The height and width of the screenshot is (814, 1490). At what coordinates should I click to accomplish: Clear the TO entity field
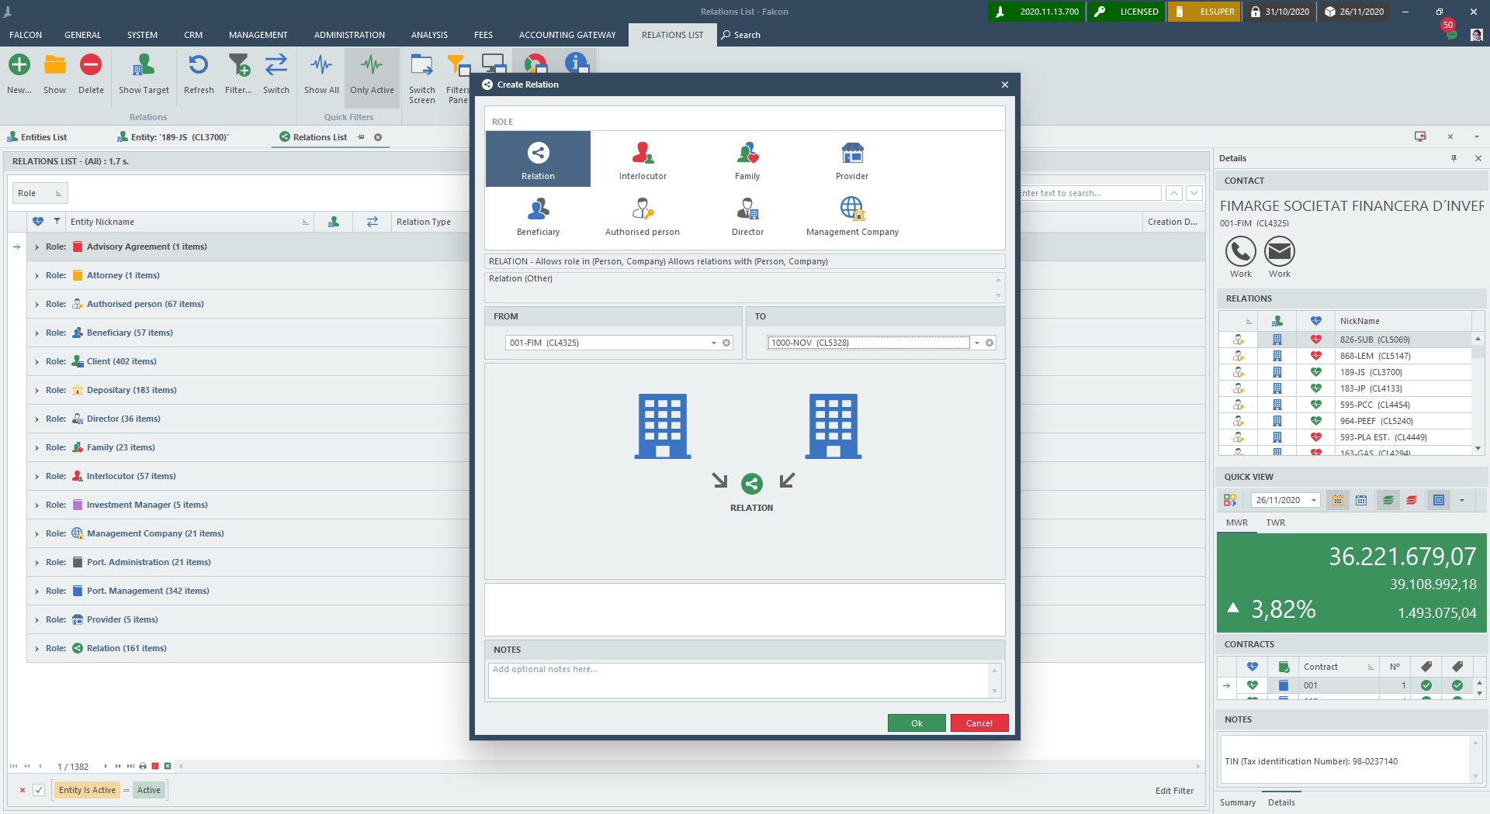point(989,343)
